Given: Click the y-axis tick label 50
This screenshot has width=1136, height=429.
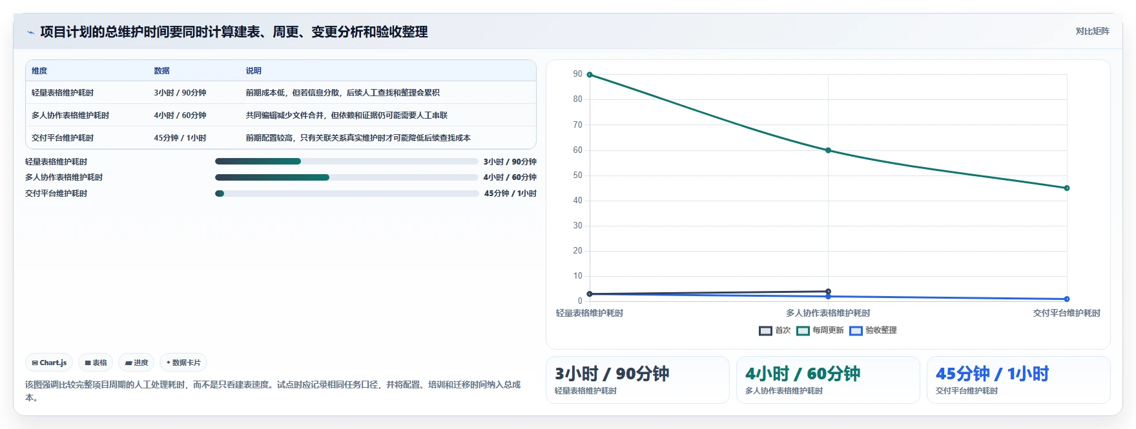Looking at the screenshot, I should point(577,175).
